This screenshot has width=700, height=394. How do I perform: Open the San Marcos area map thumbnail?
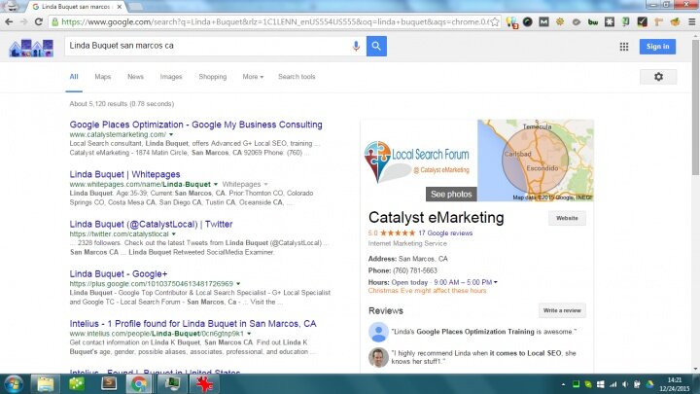pos(536,161)
